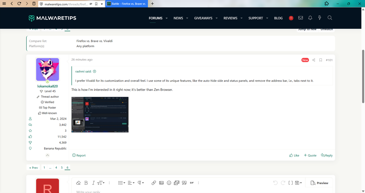This screenshot has width=365, height=193.
Task: Go to page 5 in bottom pagination
Action: (62, 168)
